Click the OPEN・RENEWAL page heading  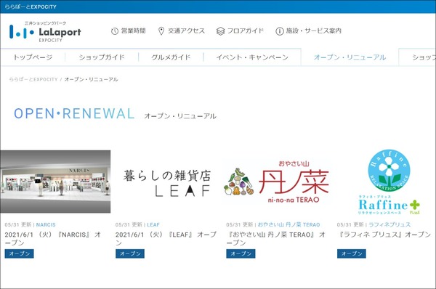[x=74, y=114]
